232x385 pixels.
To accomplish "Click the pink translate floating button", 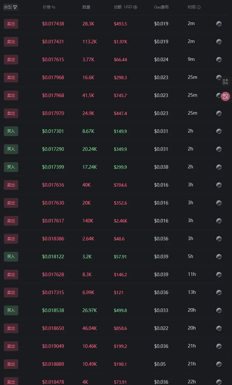I will [x=225, y=96].
